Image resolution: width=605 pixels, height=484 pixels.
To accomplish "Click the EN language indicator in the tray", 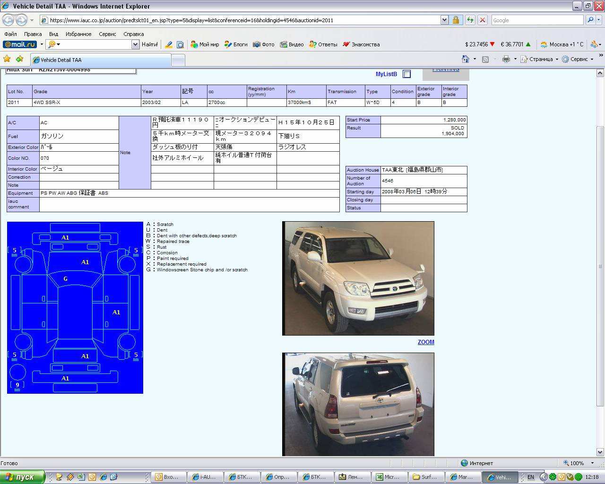I will (x=531, y=477).
